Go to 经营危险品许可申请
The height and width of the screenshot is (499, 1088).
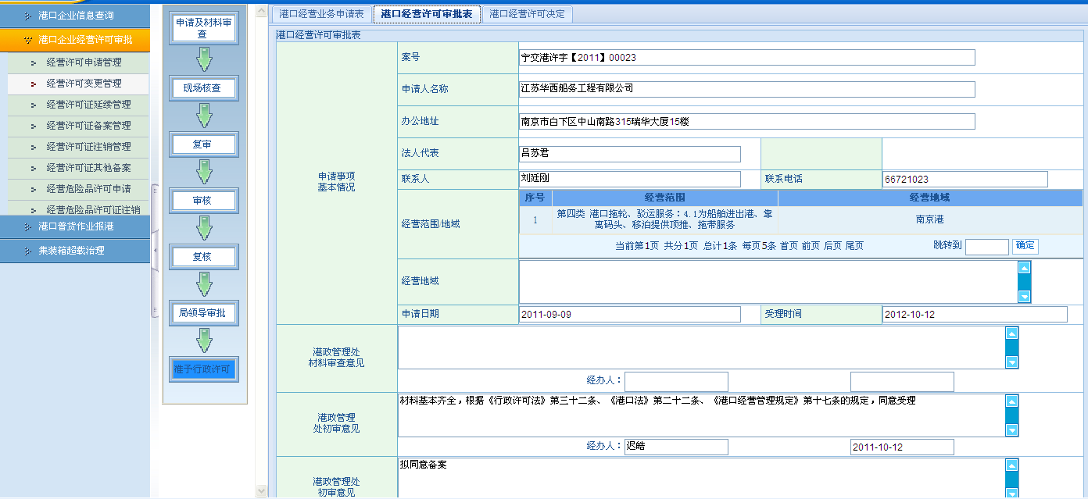pos(88,188)
